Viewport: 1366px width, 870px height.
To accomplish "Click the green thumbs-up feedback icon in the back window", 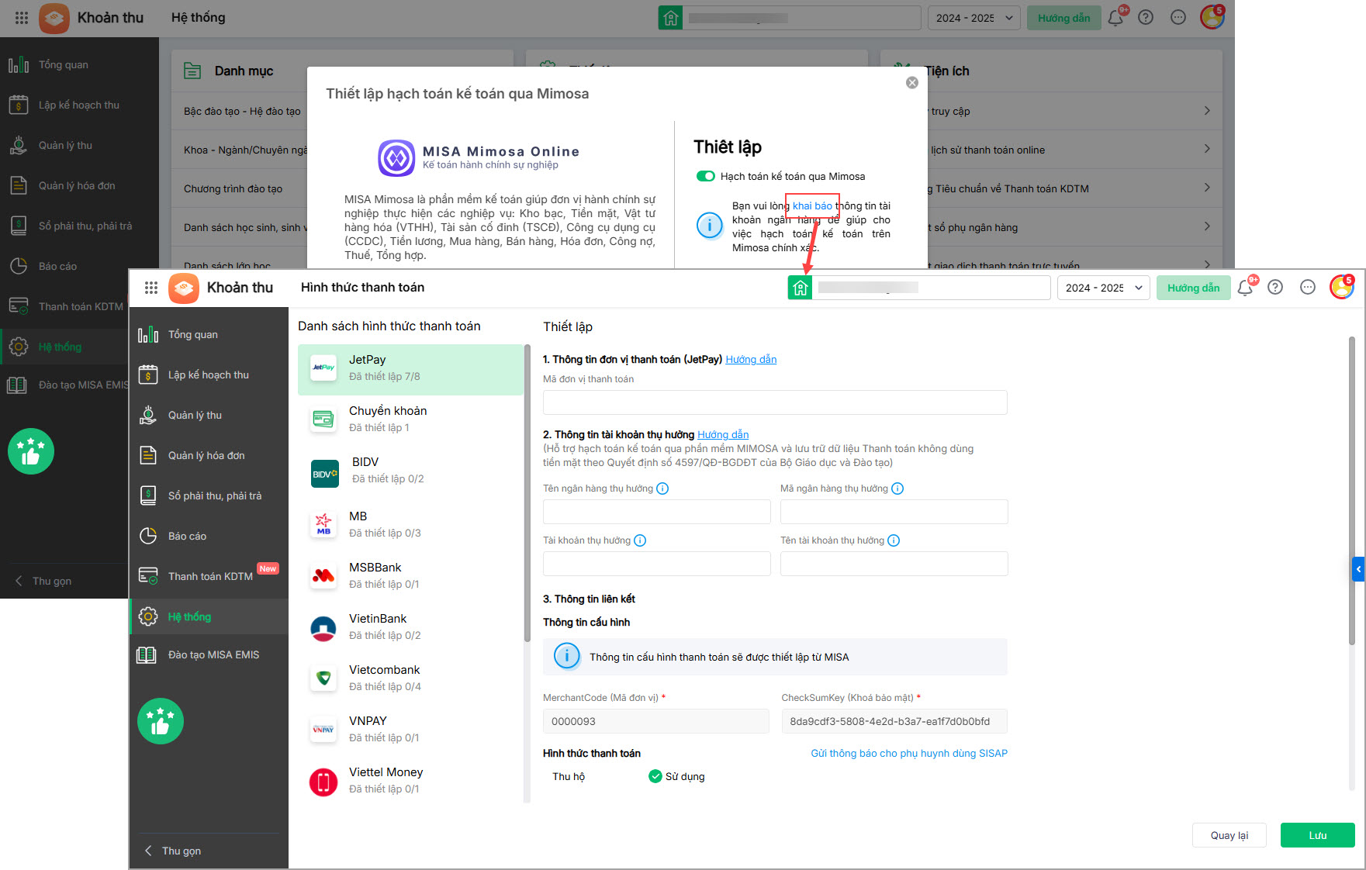I will coord(31,451).
